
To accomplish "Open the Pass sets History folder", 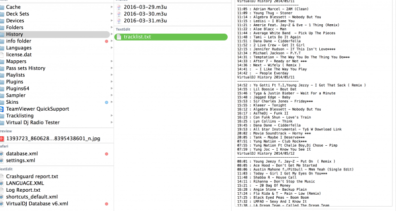I will 26,68.
